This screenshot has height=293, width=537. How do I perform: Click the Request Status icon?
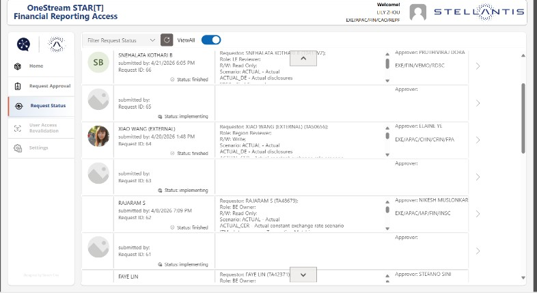[x=19, y=106]
